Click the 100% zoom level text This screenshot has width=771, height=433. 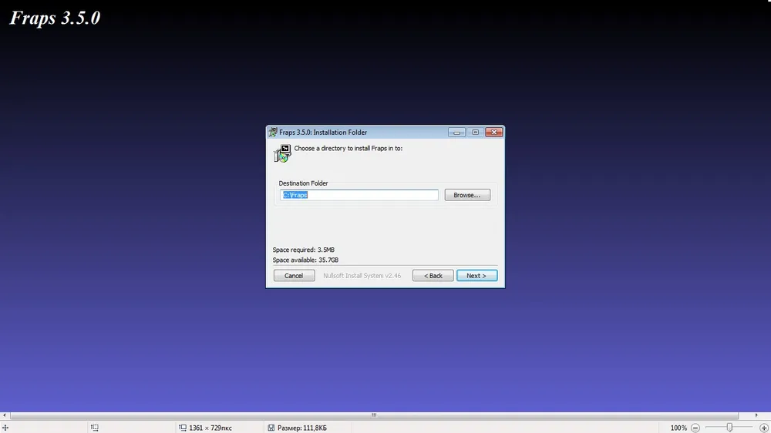click(678, 428)
